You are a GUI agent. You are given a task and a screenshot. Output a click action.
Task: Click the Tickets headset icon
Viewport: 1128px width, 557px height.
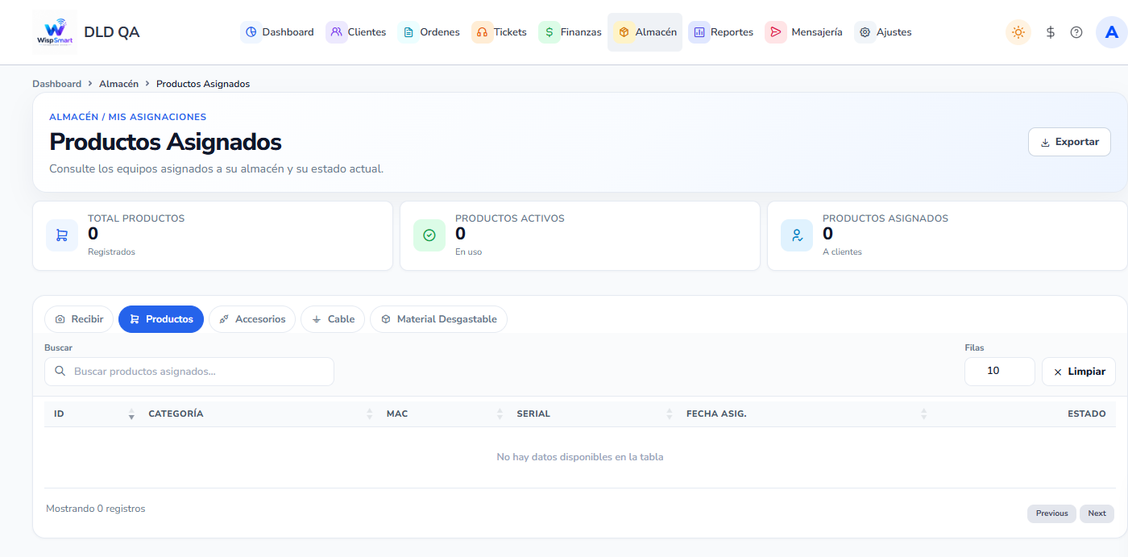click(483, 32)
